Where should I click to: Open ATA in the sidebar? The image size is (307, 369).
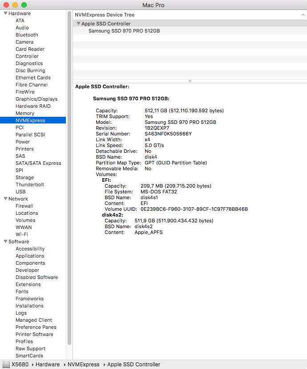click(20, 20)
